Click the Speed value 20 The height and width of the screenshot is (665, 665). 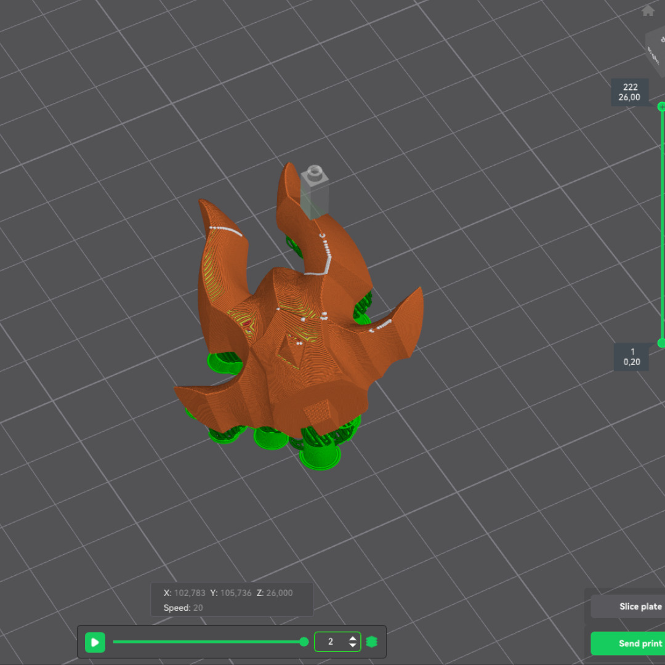click(x=198, y=608)
